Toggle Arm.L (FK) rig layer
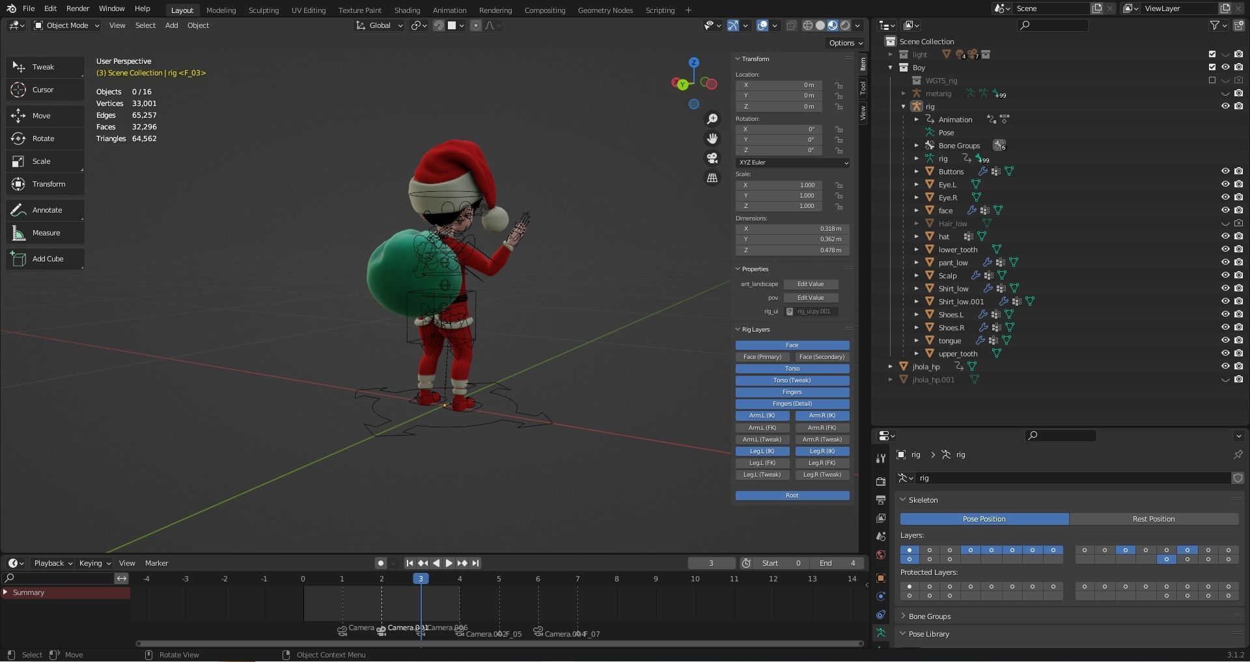The image size is (1250, 662). (762, 428)
